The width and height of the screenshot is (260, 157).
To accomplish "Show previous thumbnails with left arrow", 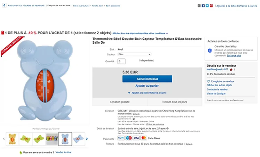I will point(4,139).
